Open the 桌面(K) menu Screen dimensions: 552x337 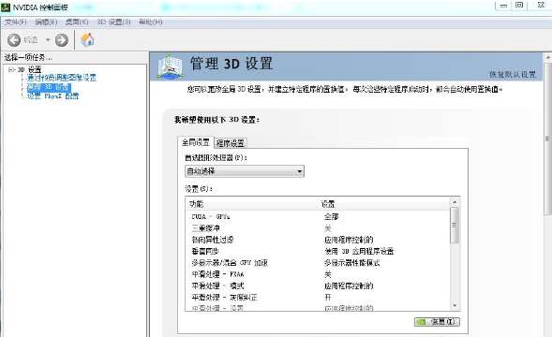[77, 22]
